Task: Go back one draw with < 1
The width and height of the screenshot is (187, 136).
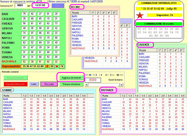Action: click(100, 75)
